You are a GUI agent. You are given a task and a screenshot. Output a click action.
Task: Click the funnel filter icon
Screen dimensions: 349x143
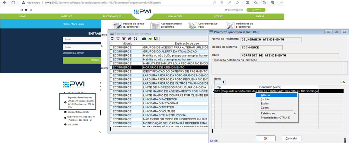click(118, 39)
